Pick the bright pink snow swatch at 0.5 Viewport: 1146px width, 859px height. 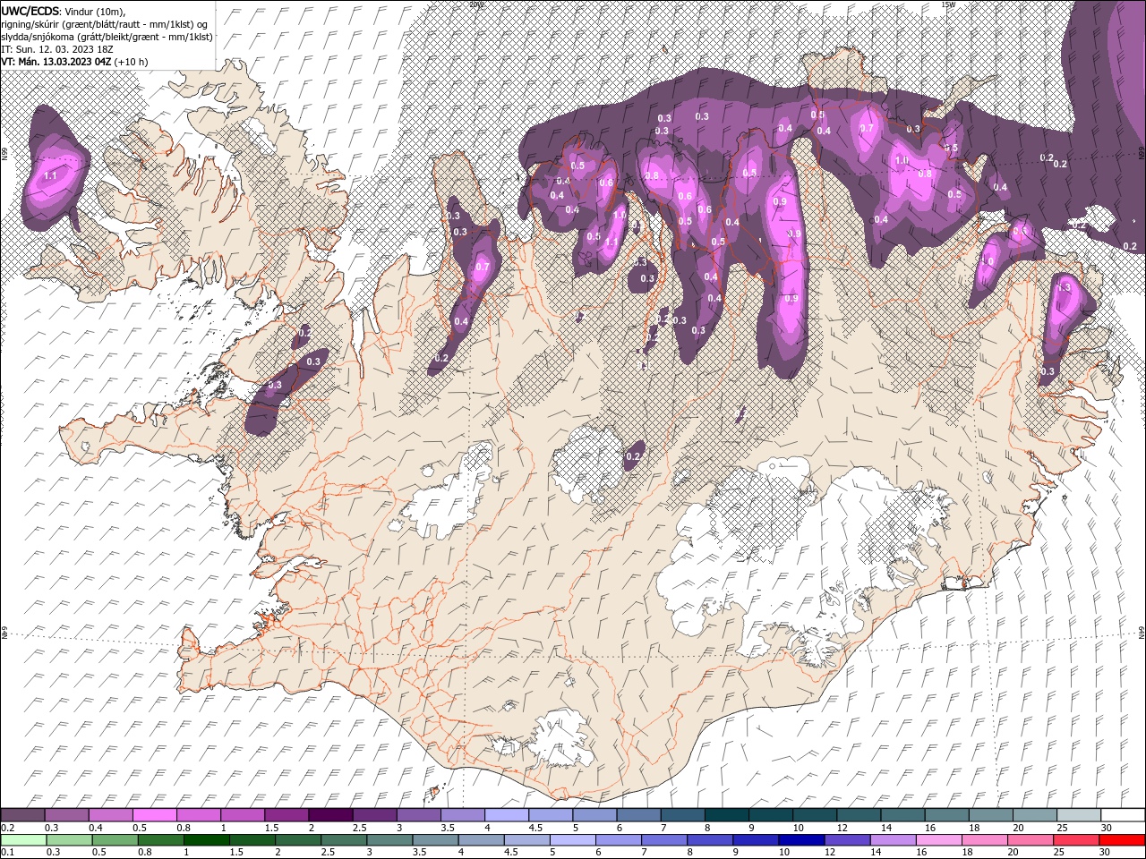(x=154, y=815)
